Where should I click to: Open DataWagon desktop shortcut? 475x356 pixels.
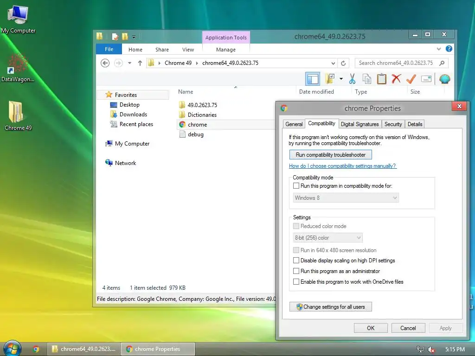18,68
